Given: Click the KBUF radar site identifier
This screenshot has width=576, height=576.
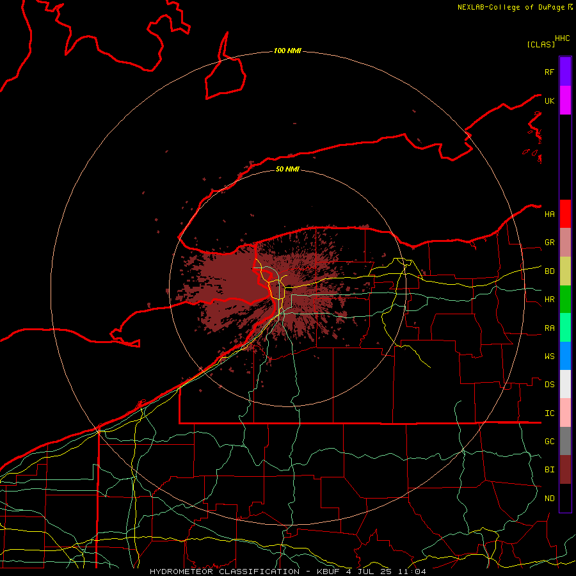Looking at the screenshot, I should coord(329,572).
